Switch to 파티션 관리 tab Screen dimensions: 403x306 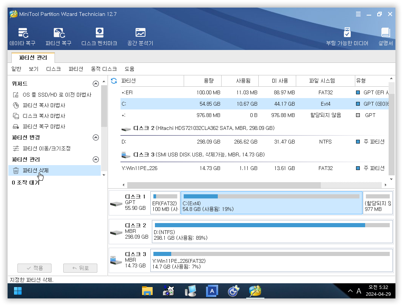tap(33, 58)
